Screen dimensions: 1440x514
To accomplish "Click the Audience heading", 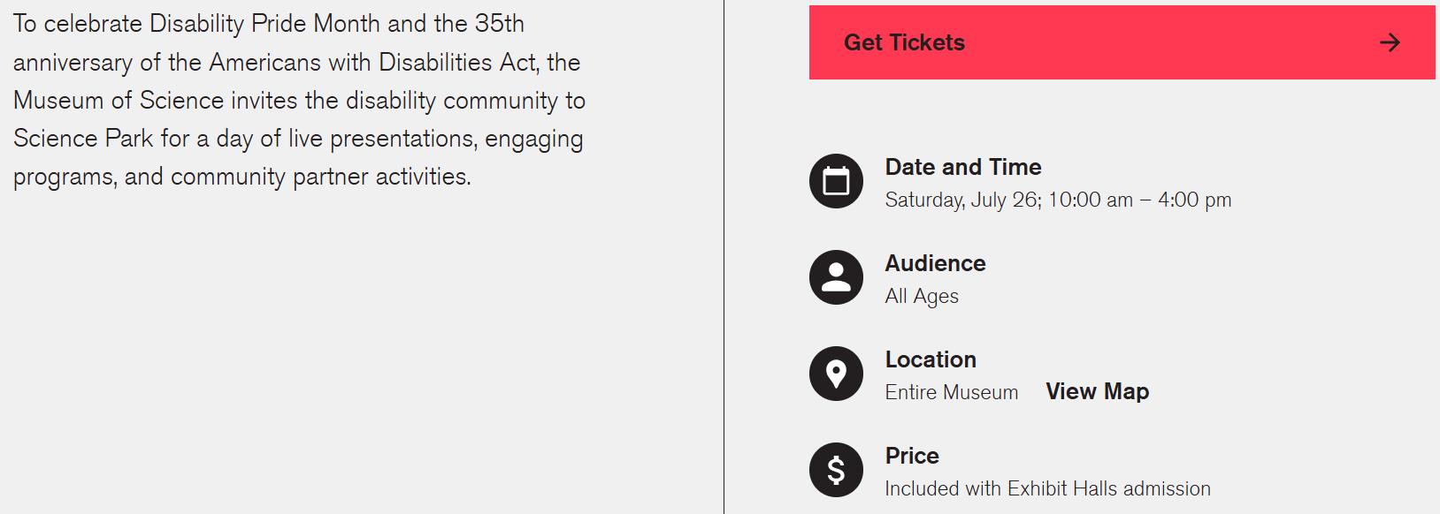I will click(x=935, y=263).
